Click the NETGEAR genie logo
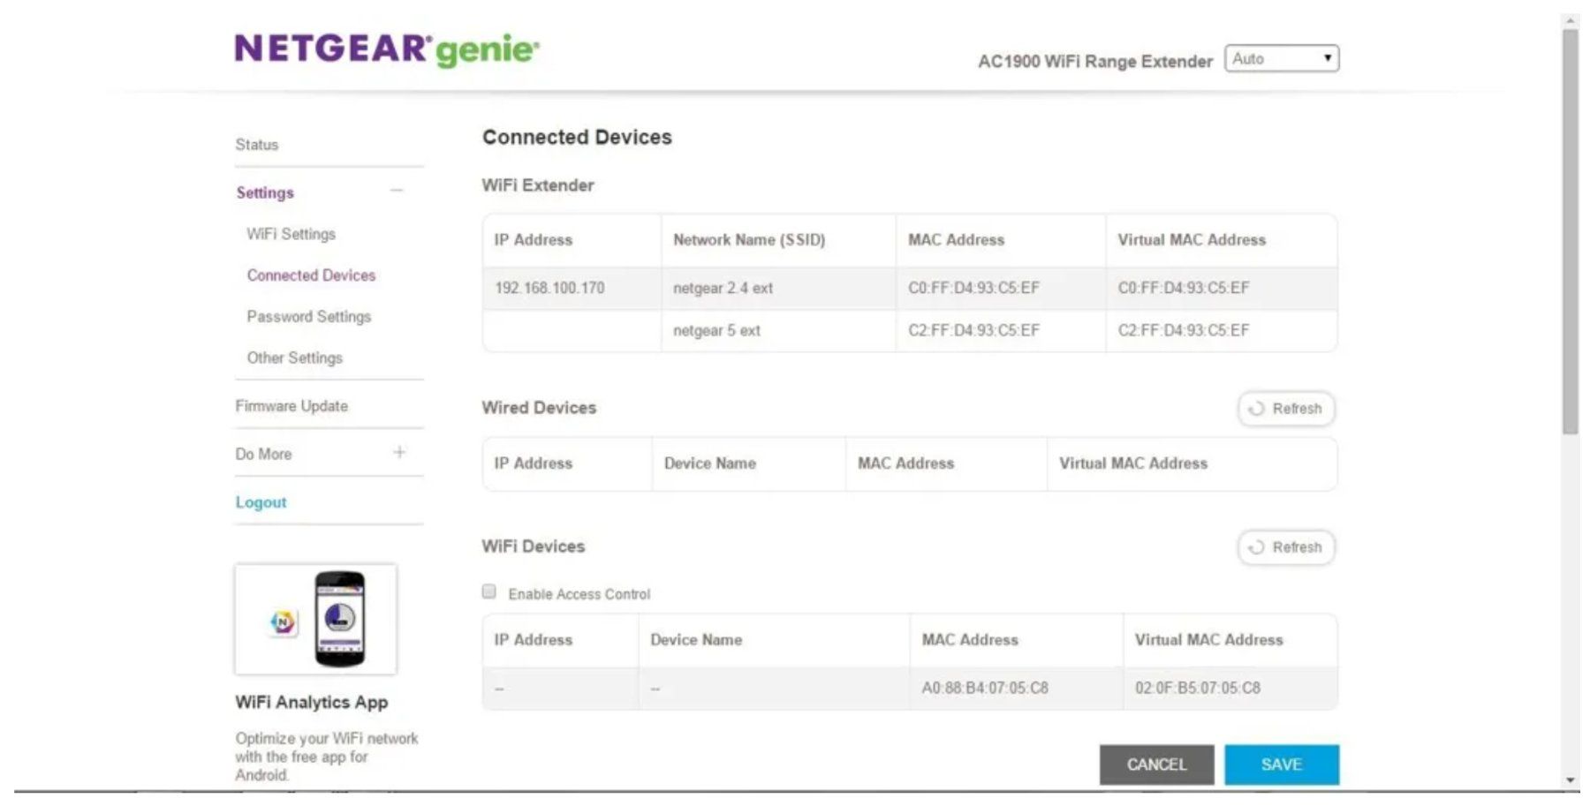Screen dimensions: 1590x806 click(387, 49)
